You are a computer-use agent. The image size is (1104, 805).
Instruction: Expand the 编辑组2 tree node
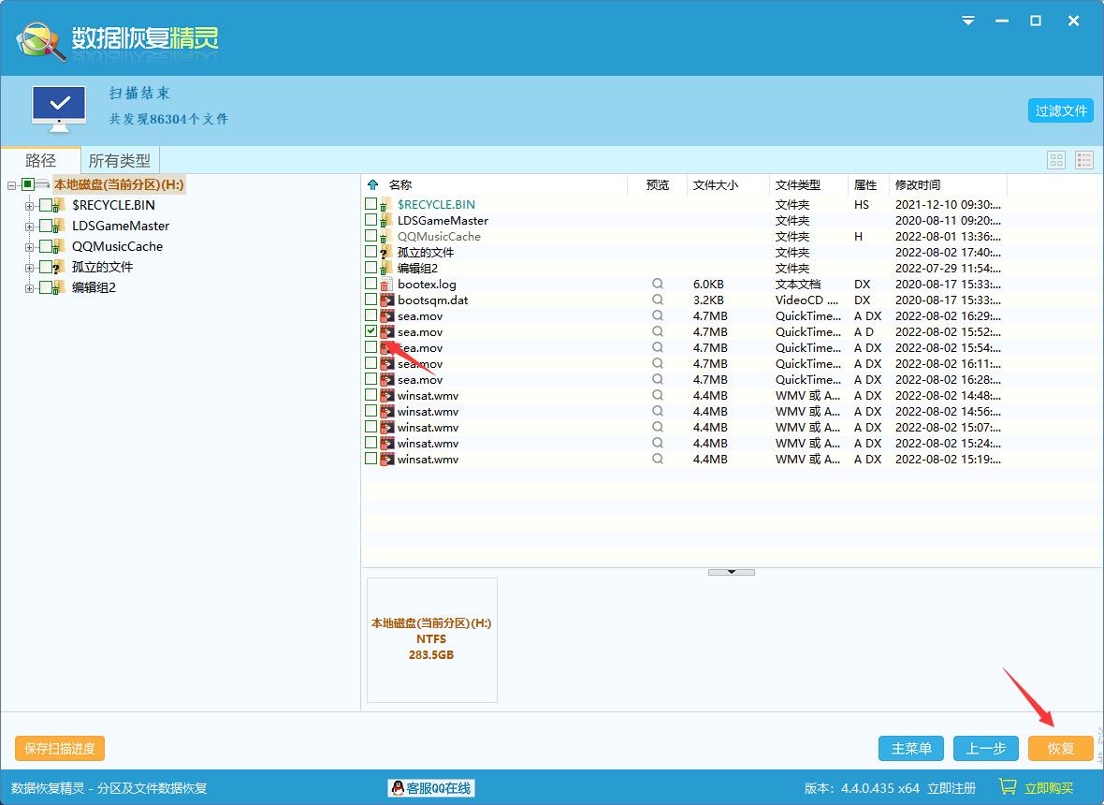30,287
